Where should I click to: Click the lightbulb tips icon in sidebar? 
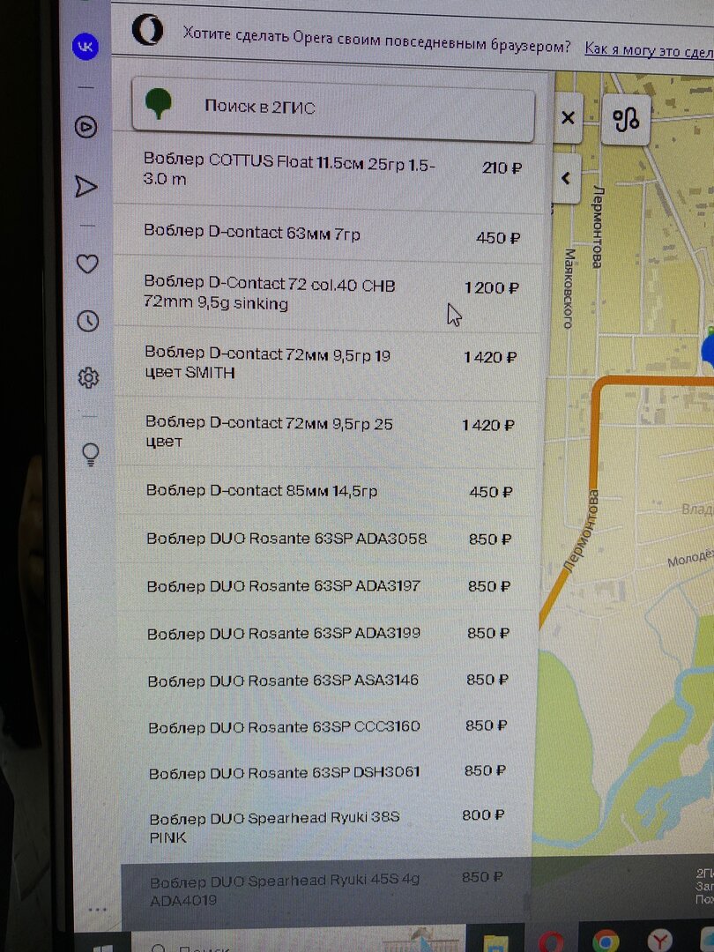[x=90, y=454]
